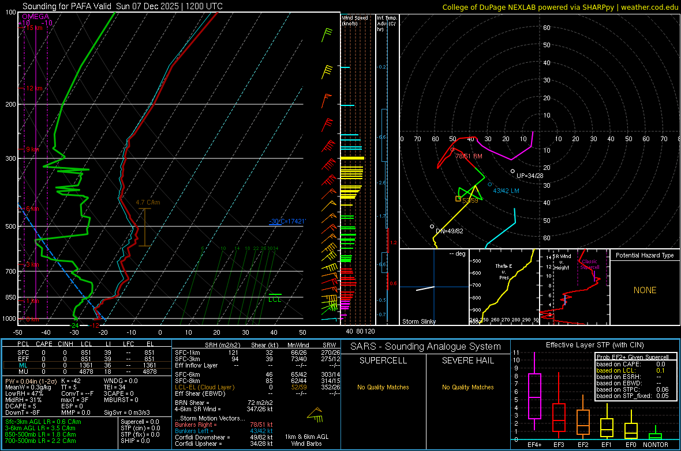Click the 43/42 LM hodograph label
681x451 pixels.
point(506,191)
